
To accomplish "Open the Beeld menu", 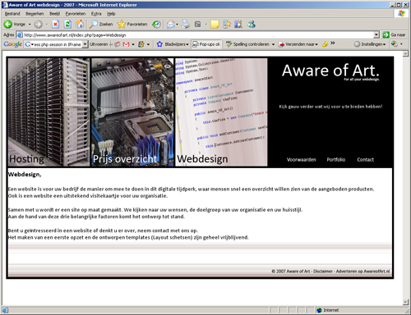I will pos(54,14).
